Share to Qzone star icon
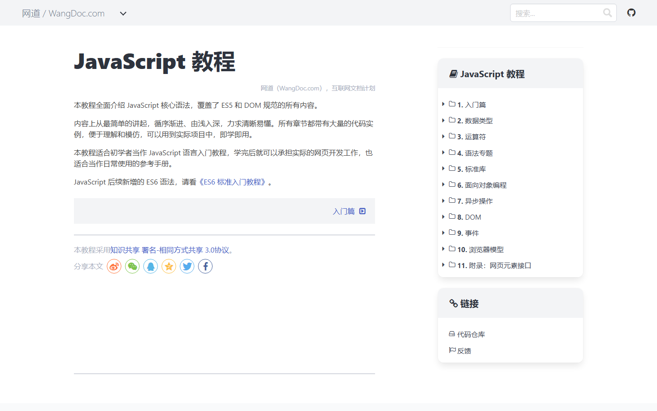The width and height of the screenshot is (657, 411). [x=169, y=266]
